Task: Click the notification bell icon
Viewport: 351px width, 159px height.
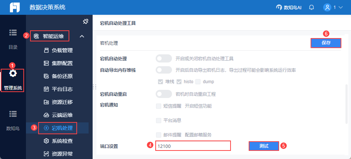Action: point(311,7)
